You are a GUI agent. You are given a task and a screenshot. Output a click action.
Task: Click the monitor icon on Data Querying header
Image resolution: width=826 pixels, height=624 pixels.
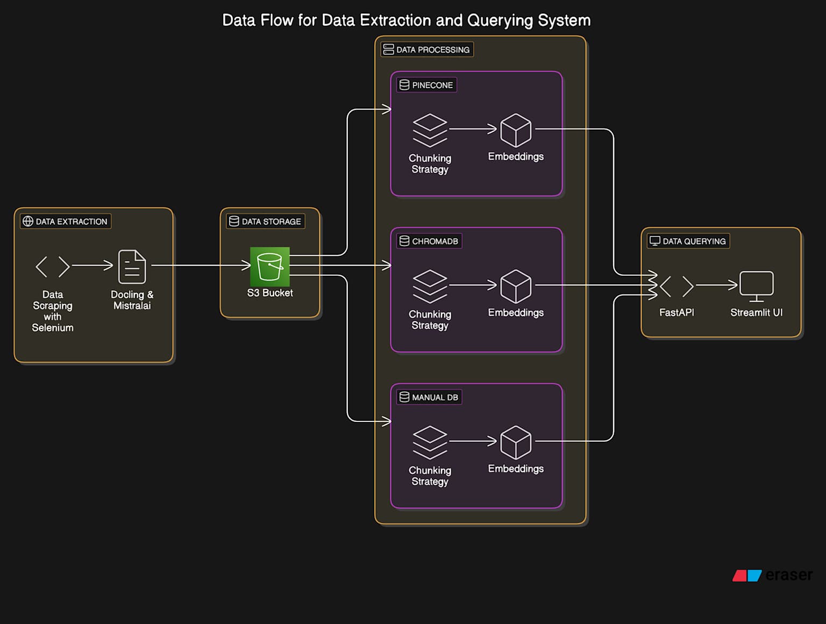[654, 241]
